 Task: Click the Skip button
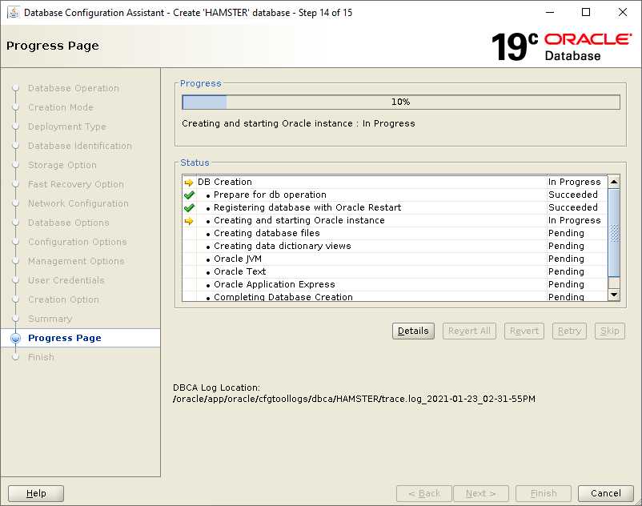click(x=610, y=331)
